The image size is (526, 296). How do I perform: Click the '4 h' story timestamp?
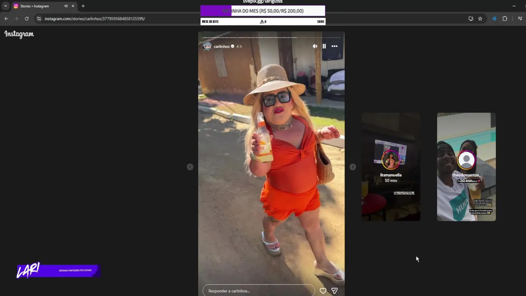click(x=239, y=46)
